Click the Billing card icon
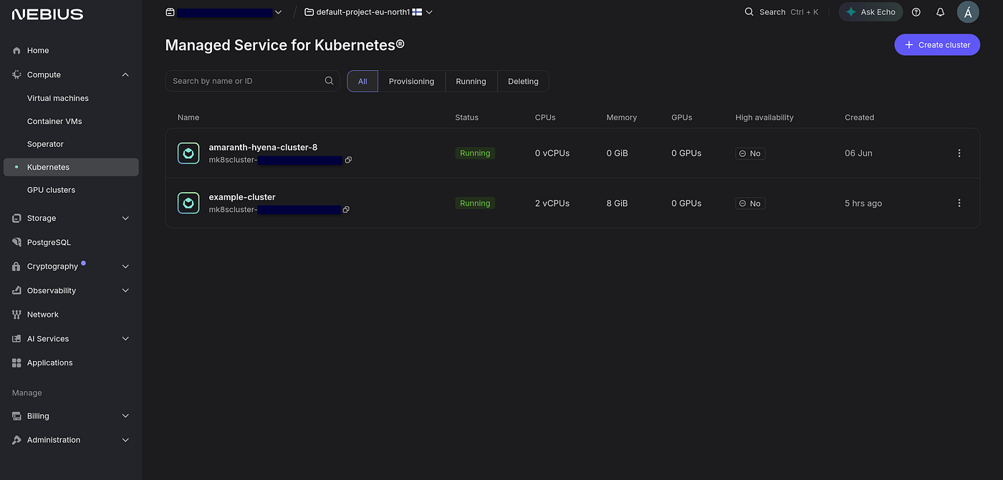 coord(16,416)
